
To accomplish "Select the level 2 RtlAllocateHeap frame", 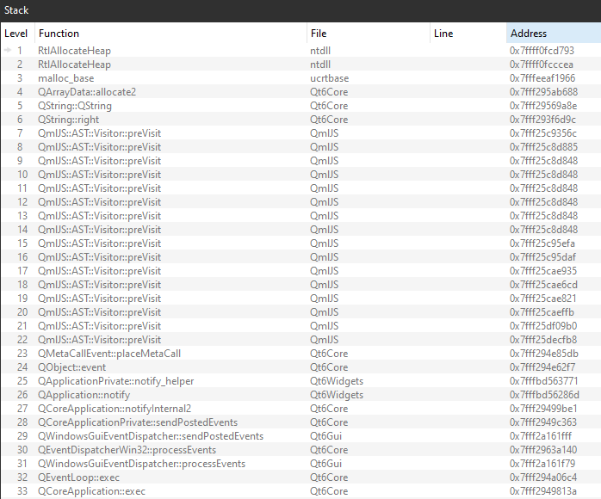I will pyautogui.click(x=74, y=65).
